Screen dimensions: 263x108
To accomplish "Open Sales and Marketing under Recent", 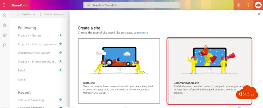I will tap(31, 100).
